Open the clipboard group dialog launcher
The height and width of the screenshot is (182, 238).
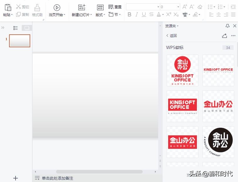43,19
